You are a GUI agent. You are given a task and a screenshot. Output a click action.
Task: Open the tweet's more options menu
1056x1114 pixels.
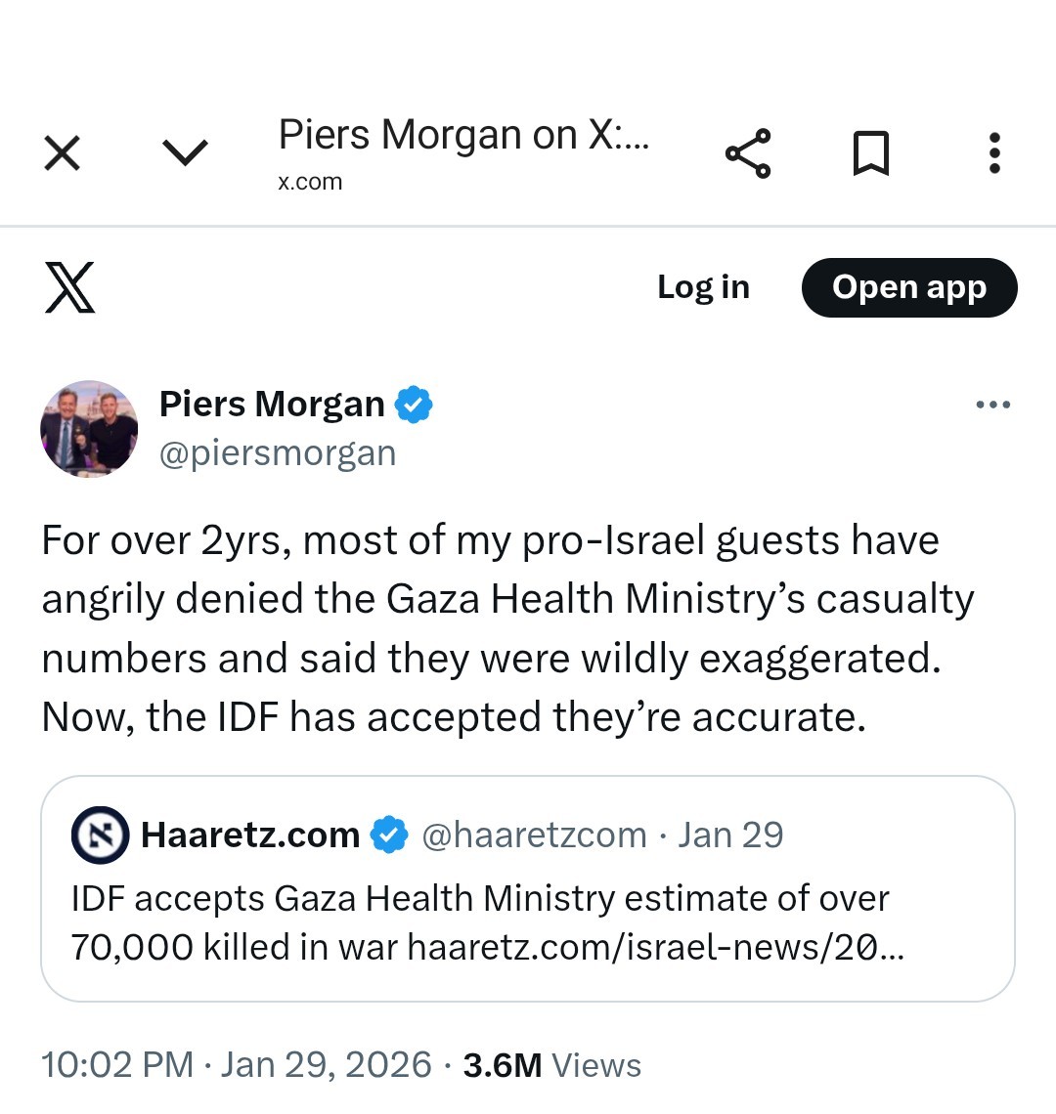click(992, 405)
